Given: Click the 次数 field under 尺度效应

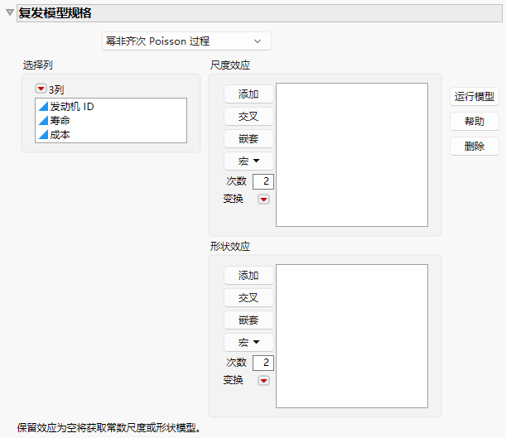Looking at the screenshot, I should (x=263, y=181).
